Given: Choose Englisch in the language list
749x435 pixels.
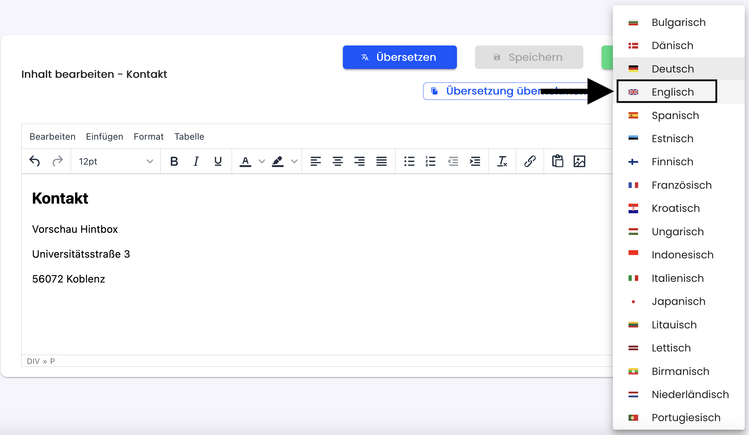Looking at the screenshot, I should [x=679, y=92].
